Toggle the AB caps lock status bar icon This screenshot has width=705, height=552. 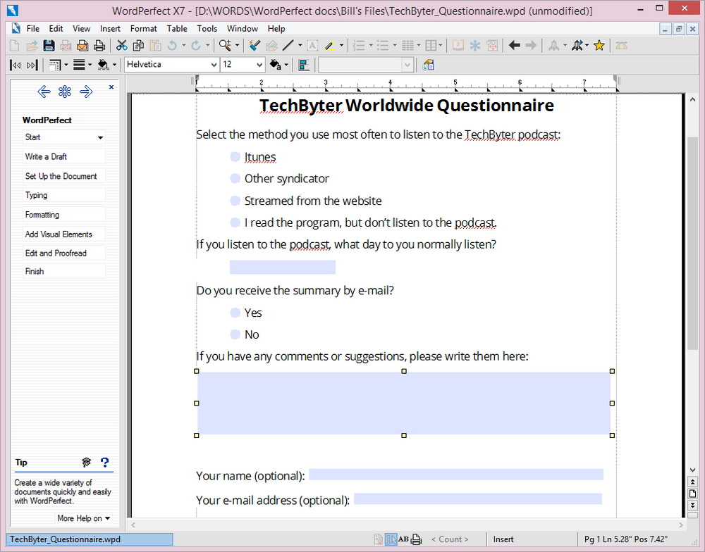point(403,539)
